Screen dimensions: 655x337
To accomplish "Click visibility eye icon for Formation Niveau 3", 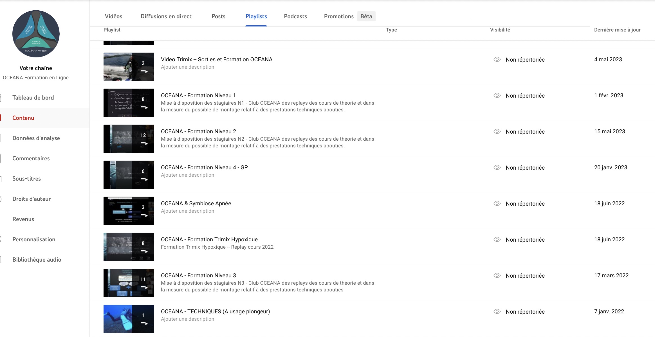I will [497, 275].
